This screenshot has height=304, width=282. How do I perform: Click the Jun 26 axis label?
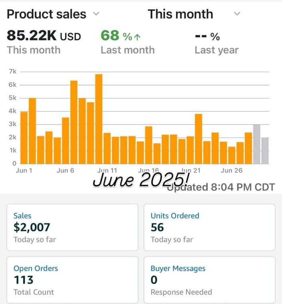(x=232, y=170)
